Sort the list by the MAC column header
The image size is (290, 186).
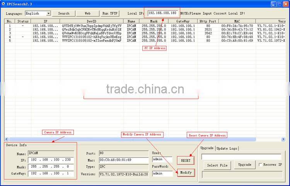point(237,21)
